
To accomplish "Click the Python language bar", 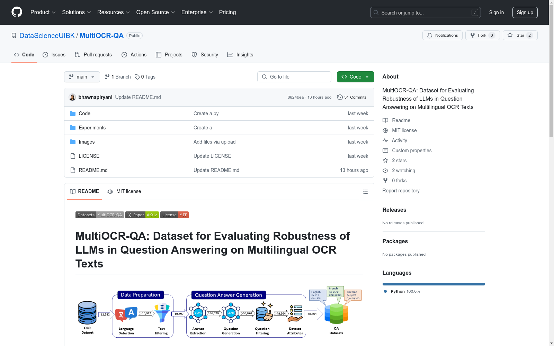I will (434, 284).
